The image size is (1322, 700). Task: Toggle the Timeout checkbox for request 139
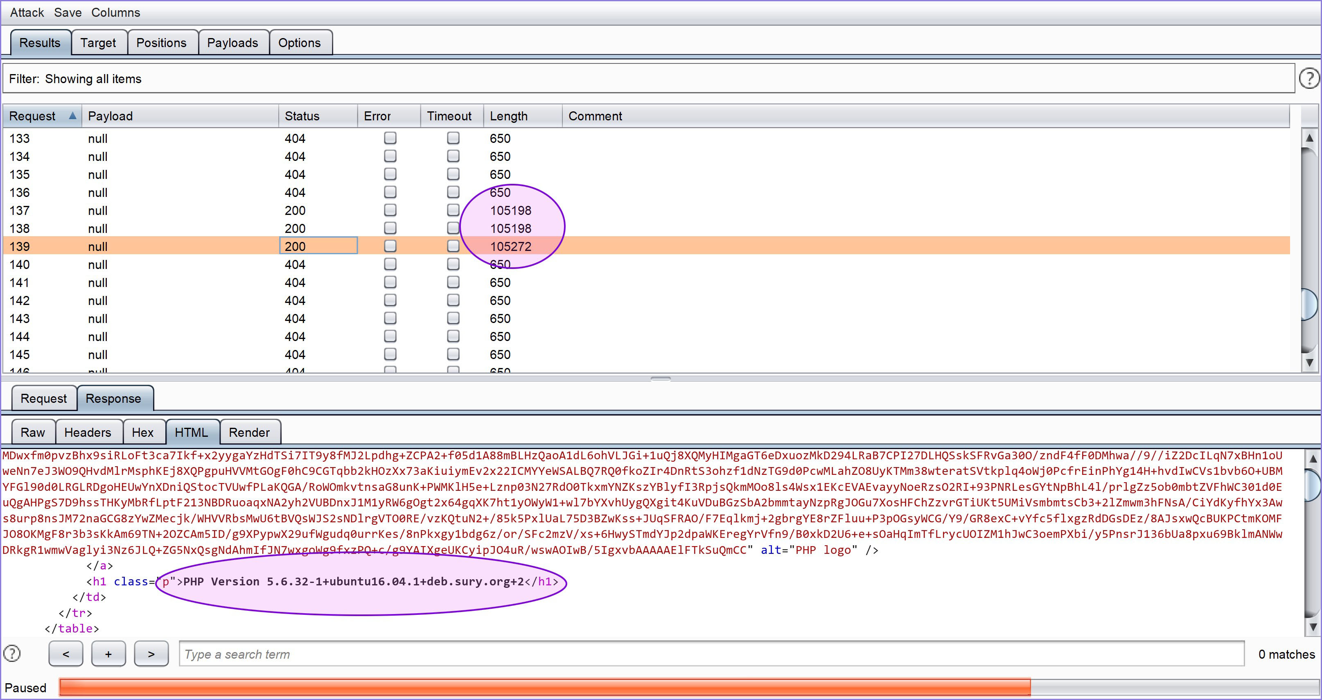pos(453,246)
